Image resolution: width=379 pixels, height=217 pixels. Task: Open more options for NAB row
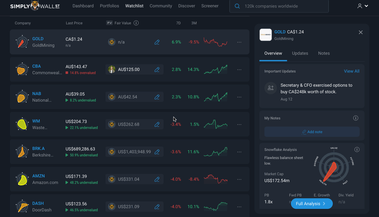coord(239,97)
